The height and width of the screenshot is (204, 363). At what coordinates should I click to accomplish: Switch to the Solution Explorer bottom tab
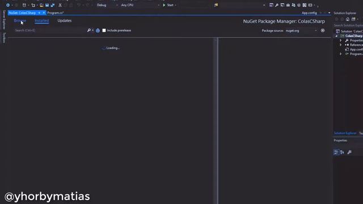(345, 133)
